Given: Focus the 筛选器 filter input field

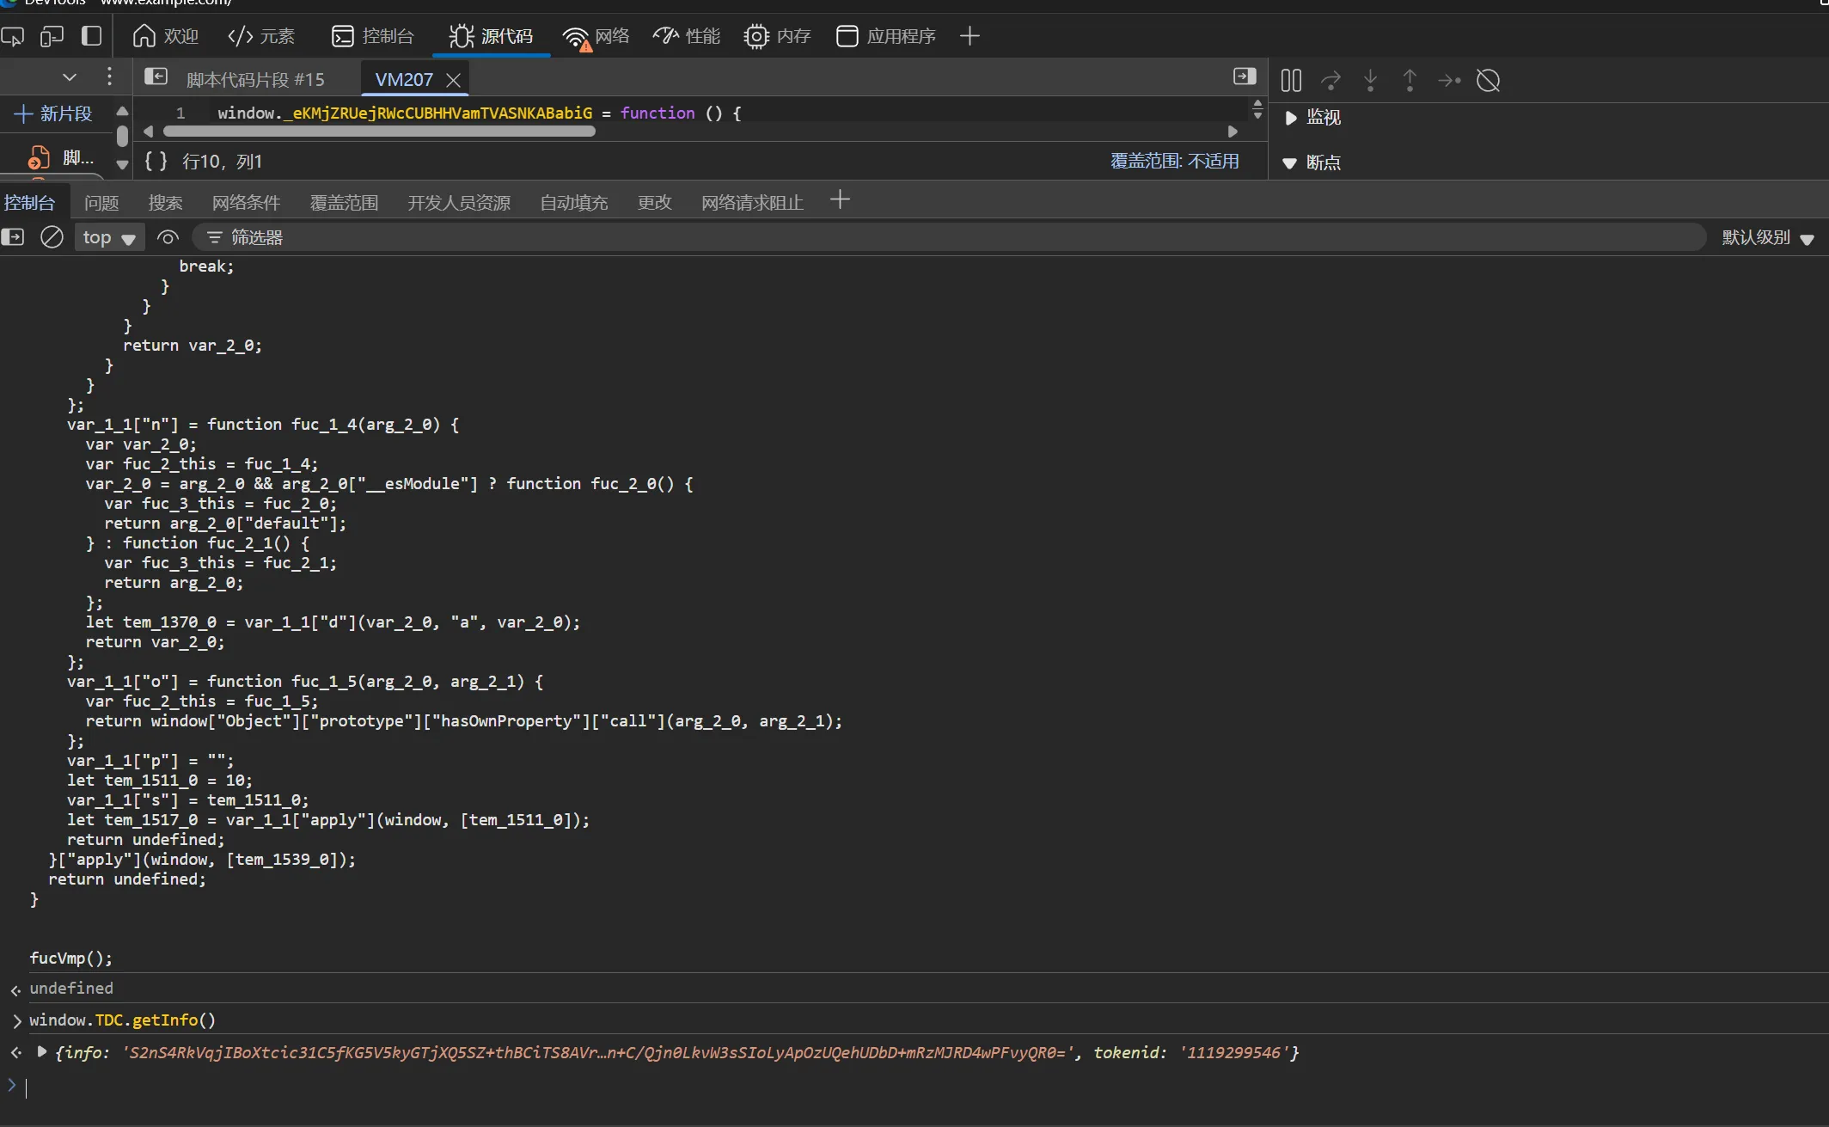Looking at the screenshot, I should [949, 237].
